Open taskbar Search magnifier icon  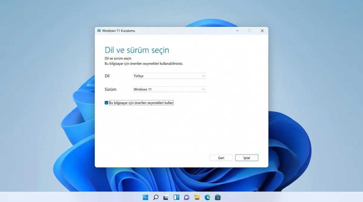click(x=156, y=197)
